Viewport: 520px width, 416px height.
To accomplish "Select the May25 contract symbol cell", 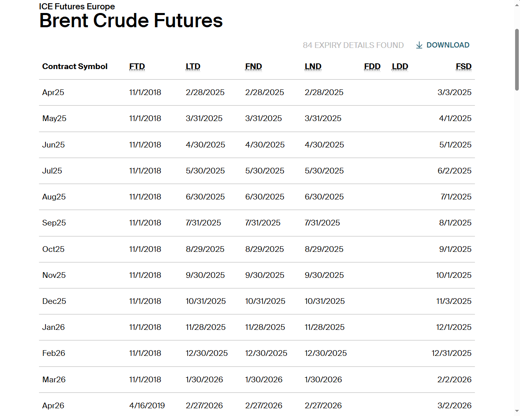I will [x=54, y=118].
